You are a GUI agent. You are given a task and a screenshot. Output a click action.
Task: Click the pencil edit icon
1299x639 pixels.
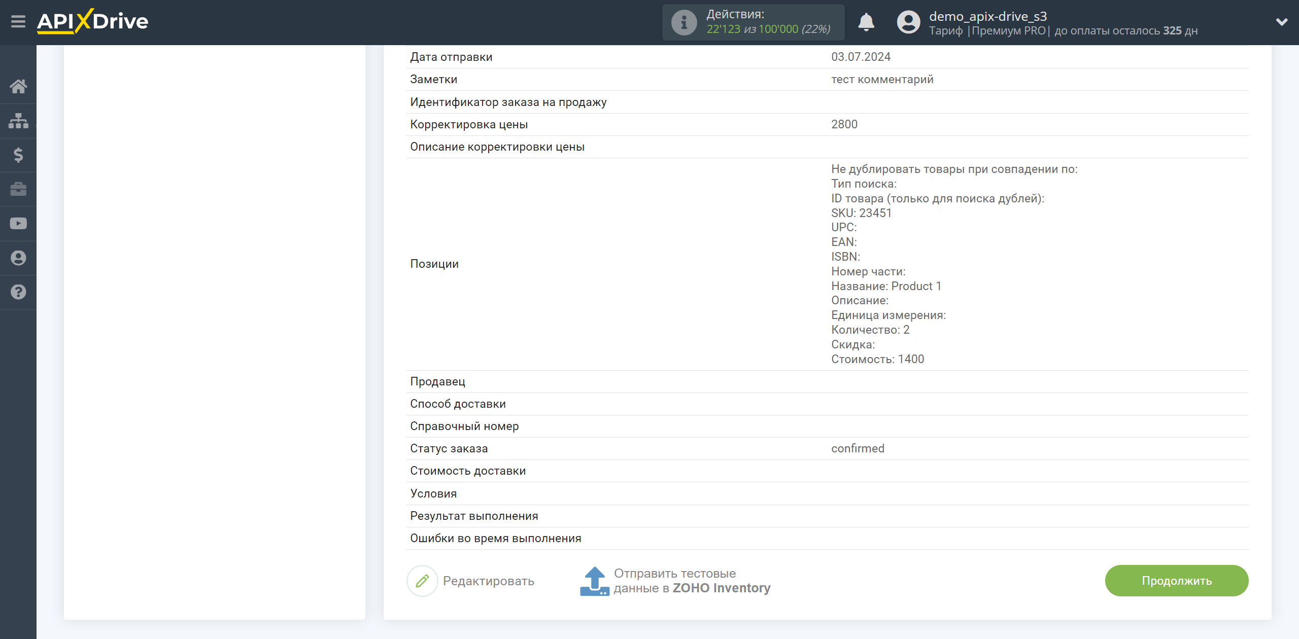[422, 581]
